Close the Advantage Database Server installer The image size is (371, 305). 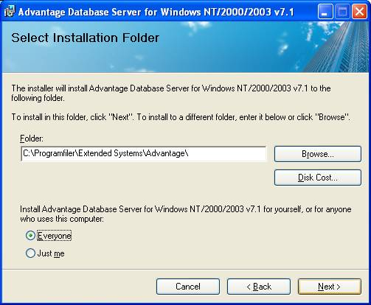pyautogui.click(x=359, y=12)
